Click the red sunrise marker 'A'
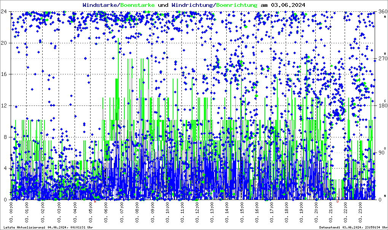Viewport: 388px width, 230px height. [95, 202]
